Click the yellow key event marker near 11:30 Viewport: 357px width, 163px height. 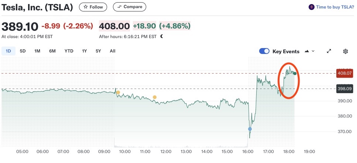(155, 97)
